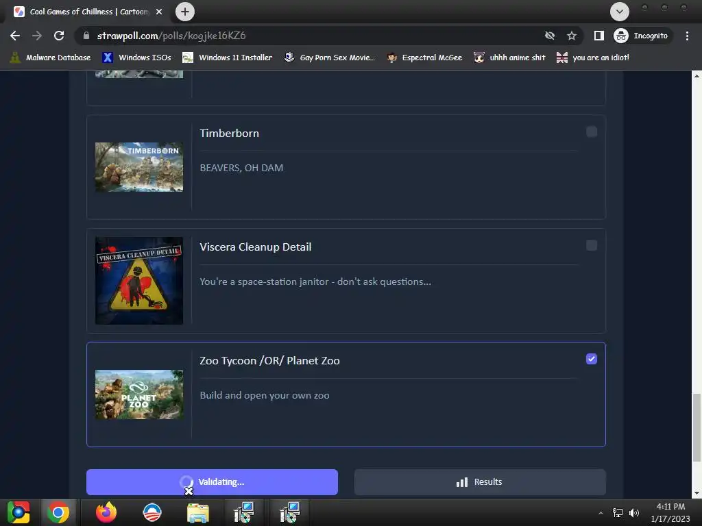The height and width of the screenshot is (526, 702).
Task: Open the side panel icon
Action: click(x=599, y=36)
